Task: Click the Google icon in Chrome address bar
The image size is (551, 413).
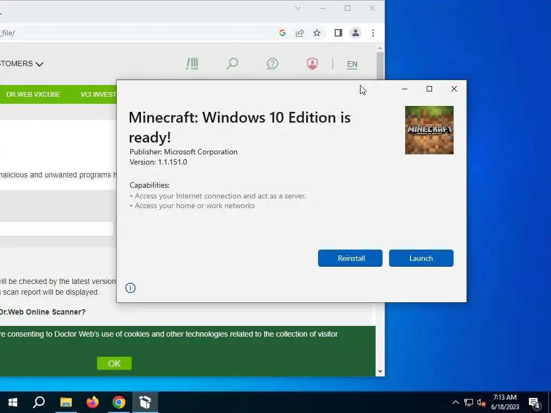Action: tap(282, 33)
